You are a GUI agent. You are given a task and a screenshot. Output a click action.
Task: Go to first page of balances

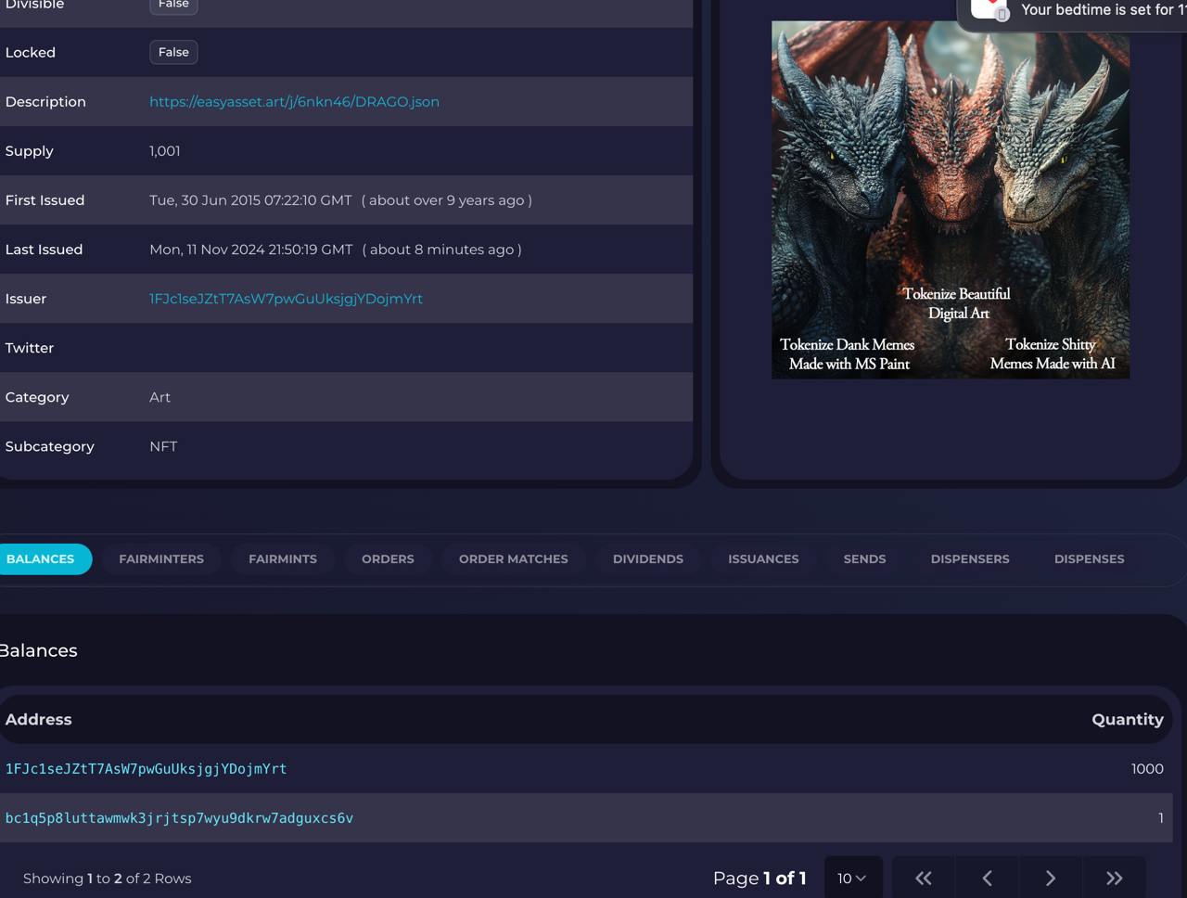[924, 878]
